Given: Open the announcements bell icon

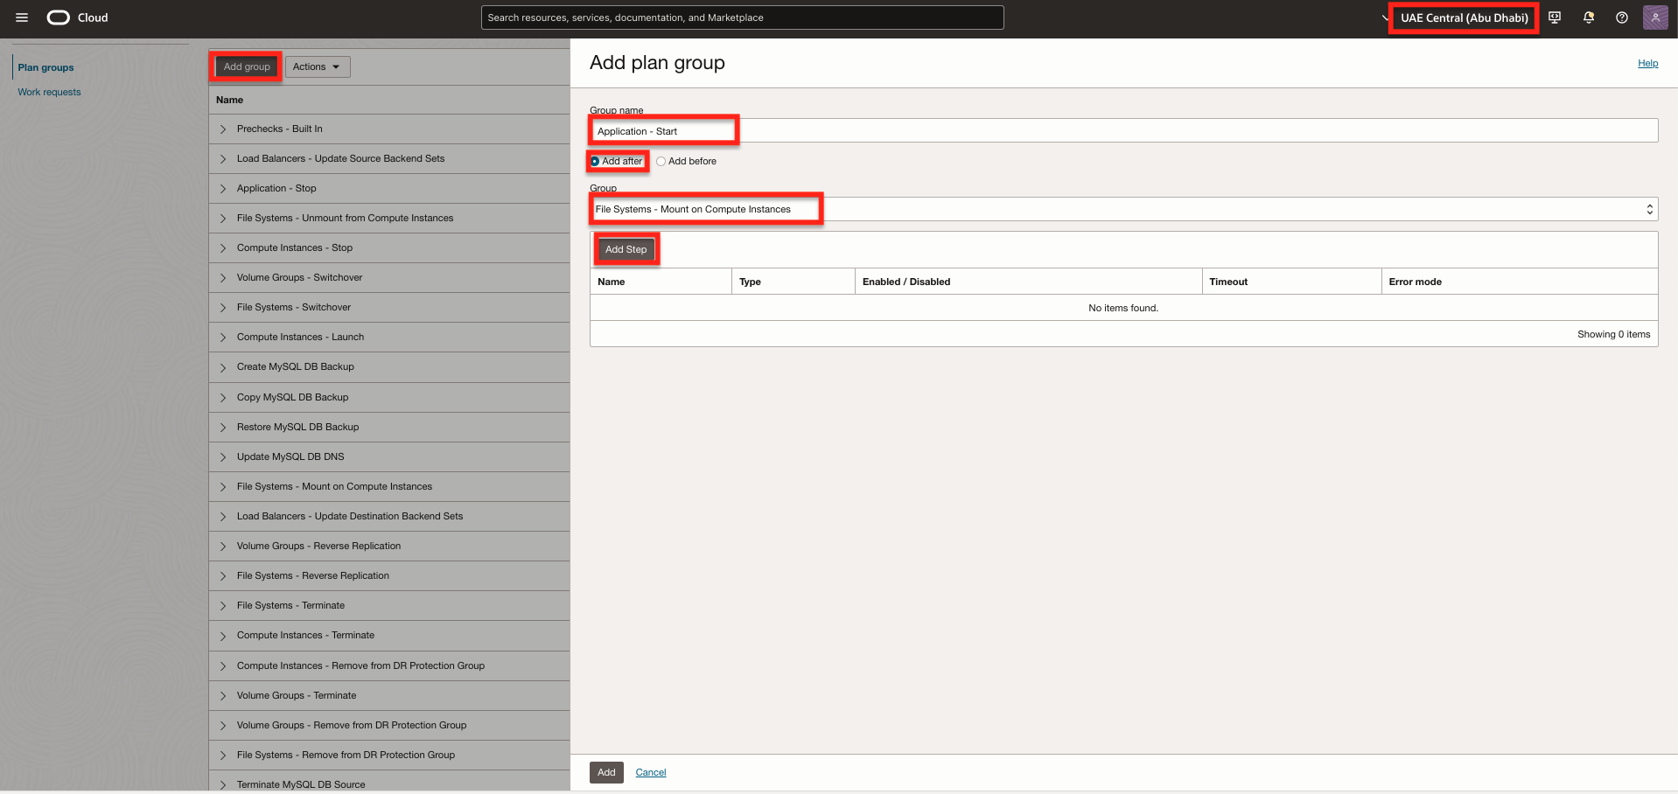Looking at the screenshot, I should pos(1589,17).
